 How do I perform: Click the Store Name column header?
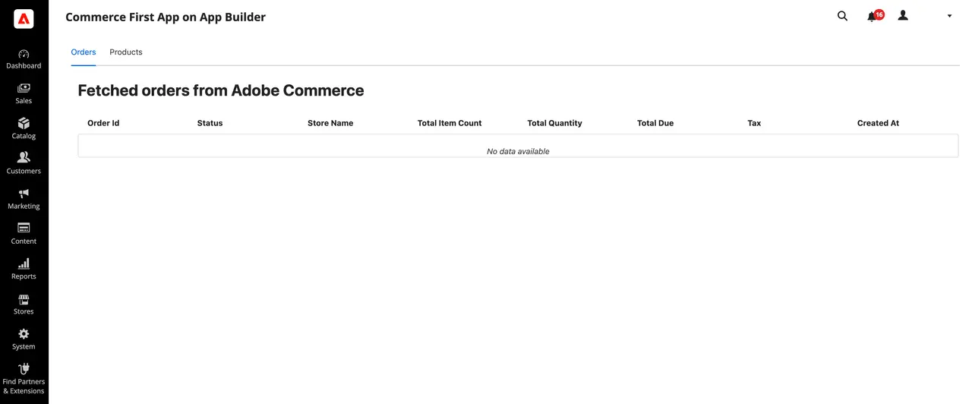pyautogui.click(x=330, y=123)
